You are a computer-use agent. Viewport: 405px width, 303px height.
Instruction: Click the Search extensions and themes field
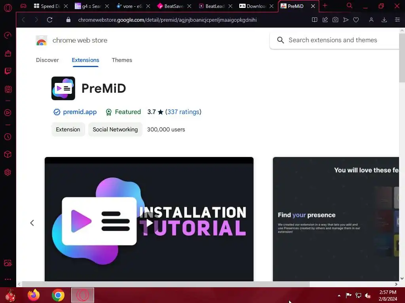(335, 40)
